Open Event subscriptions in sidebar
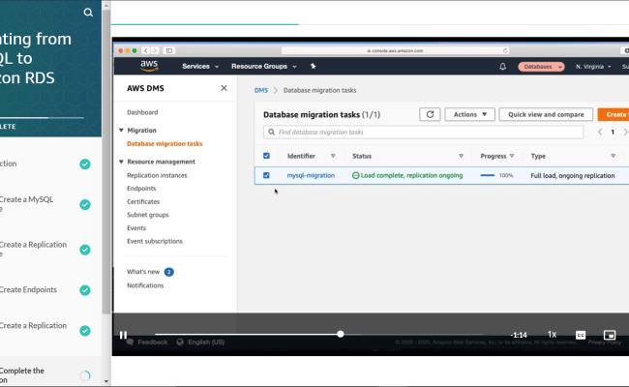 click(x=155, y=241)
